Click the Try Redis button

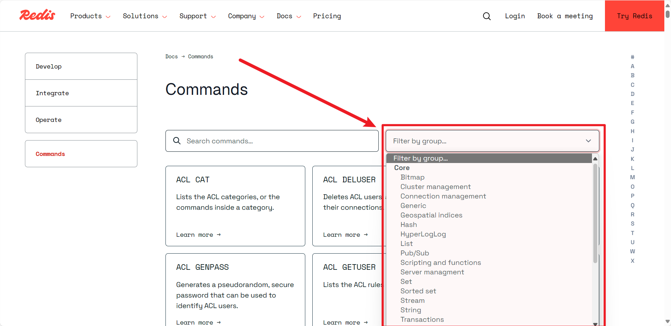click(634, 16)
